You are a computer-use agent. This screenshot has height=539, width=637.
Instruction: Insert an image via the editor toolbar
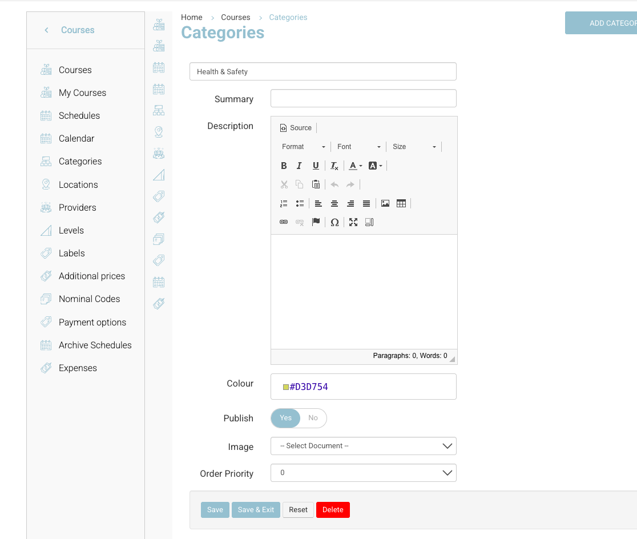pyautogui.click(x=385, y=203)
